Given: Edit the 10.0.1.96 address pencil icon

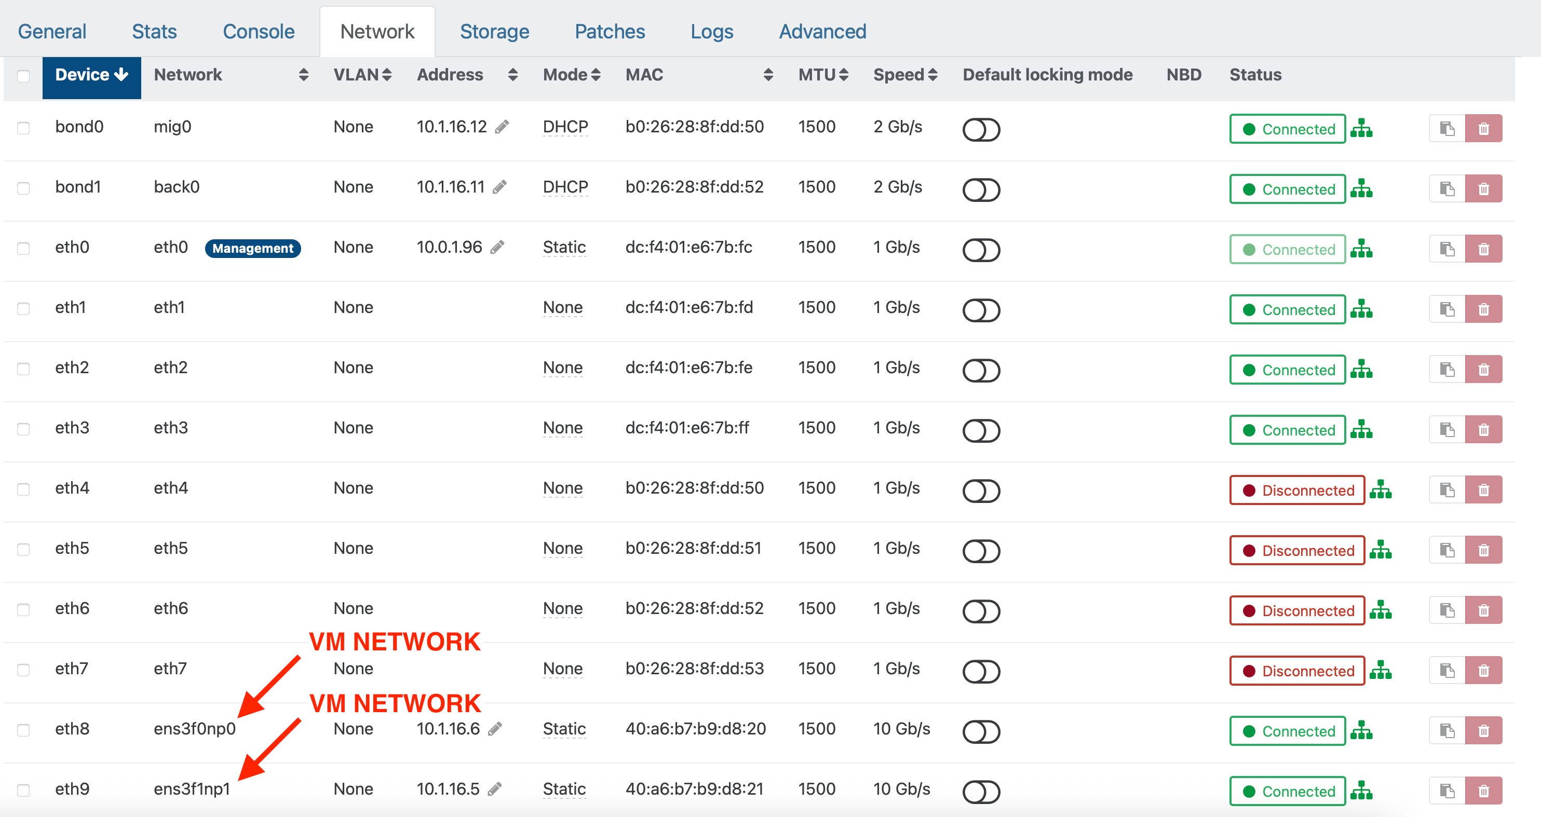Looking at the screenshot, I should pyautogui.click(x=497, y=247).
